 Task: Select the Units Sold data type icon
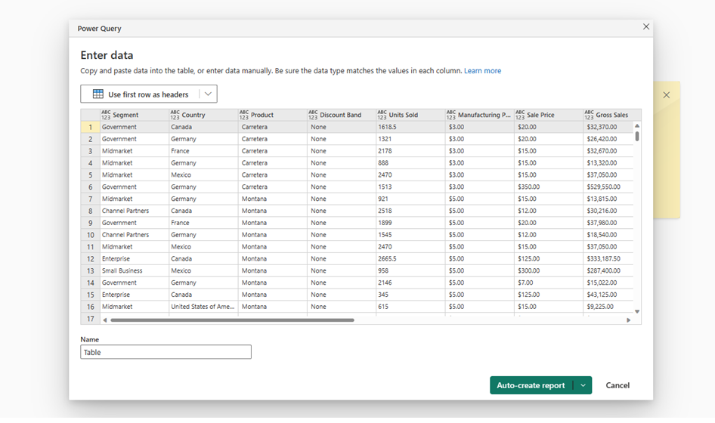(x=382, y=115)
